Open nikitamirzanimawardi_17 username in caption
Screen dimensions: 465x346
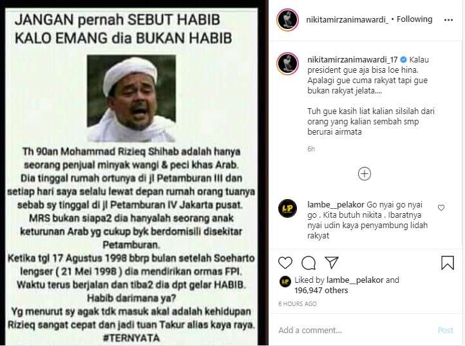pos(352,60)
